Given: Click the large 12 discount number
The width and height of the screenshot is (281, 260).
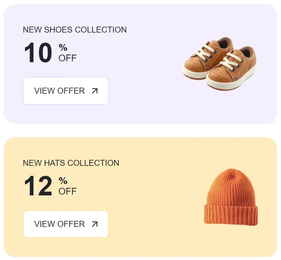Looking at the screenshot, I should pos(38,186).
